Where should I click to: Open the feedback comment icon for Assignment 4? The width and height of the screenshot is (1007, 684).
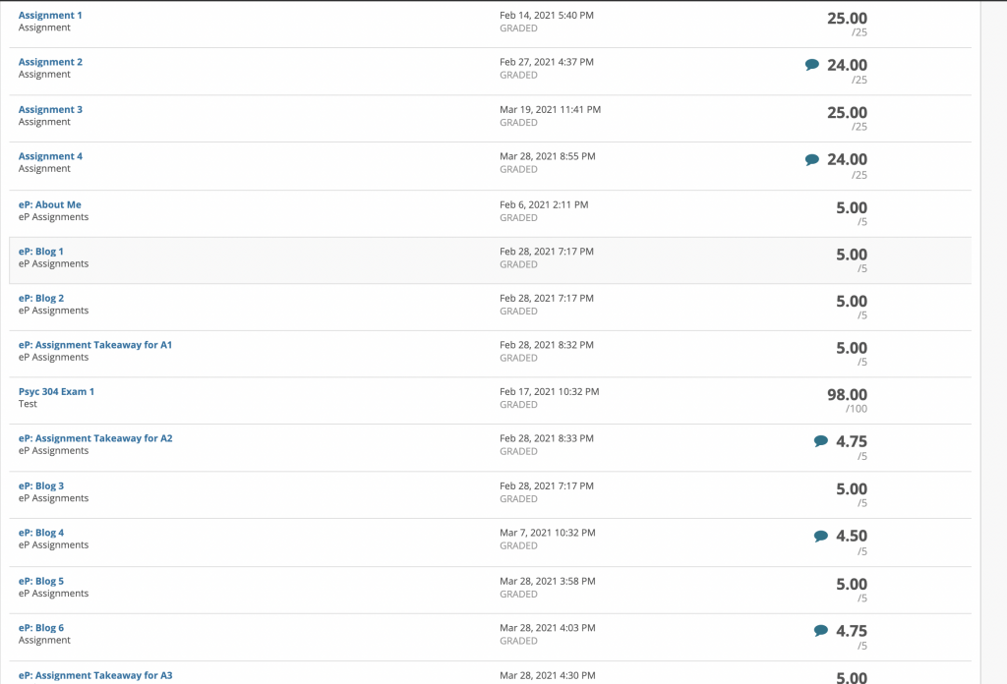tap(811, 159)
